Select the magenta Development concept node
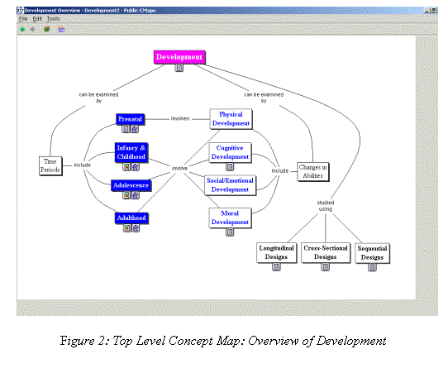 pyautogui.click(x=179, y=57)
